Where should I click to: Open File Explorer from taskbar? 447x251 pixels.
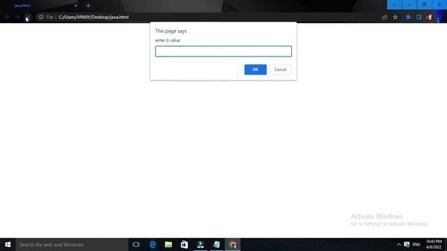pos(168,245)
